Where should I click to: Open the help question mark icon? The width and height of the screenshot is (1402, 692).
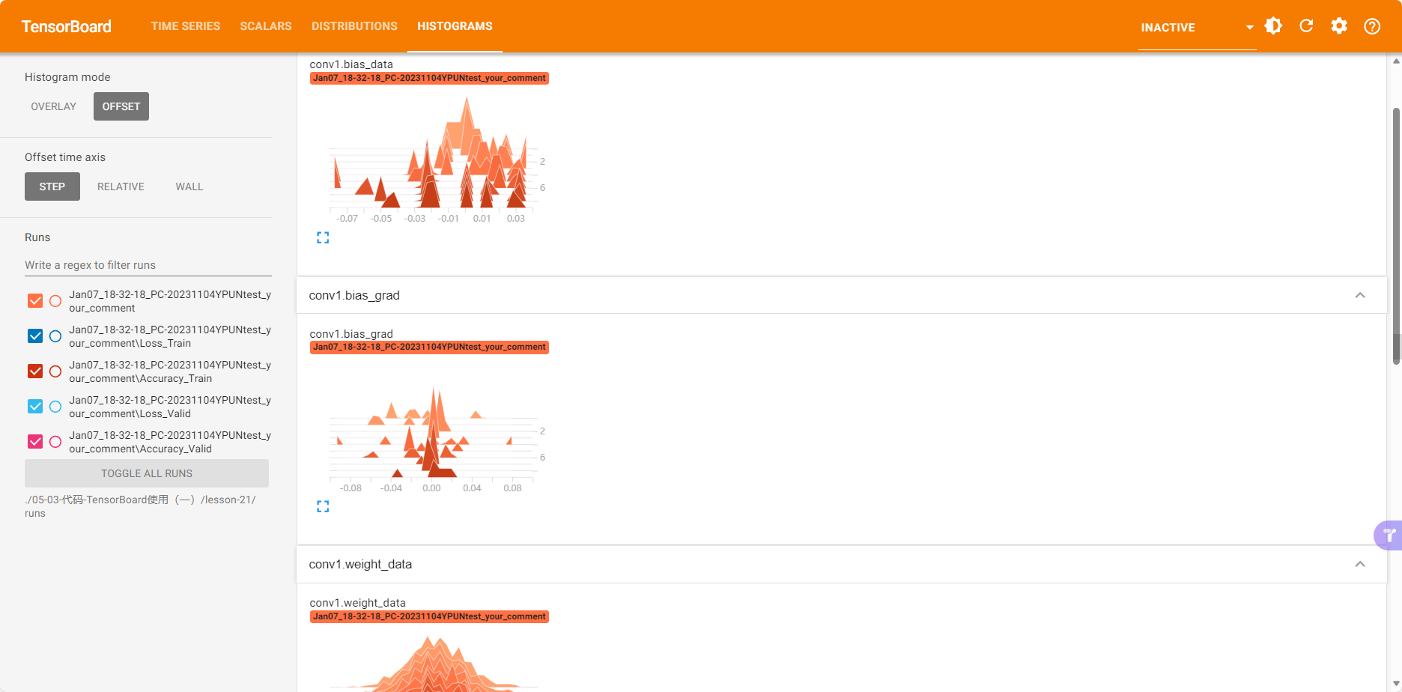[1372, 26]
